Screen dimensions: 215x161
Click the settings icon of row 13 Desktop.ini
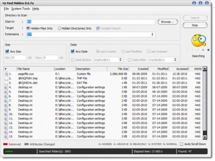[x=6, y=128]
